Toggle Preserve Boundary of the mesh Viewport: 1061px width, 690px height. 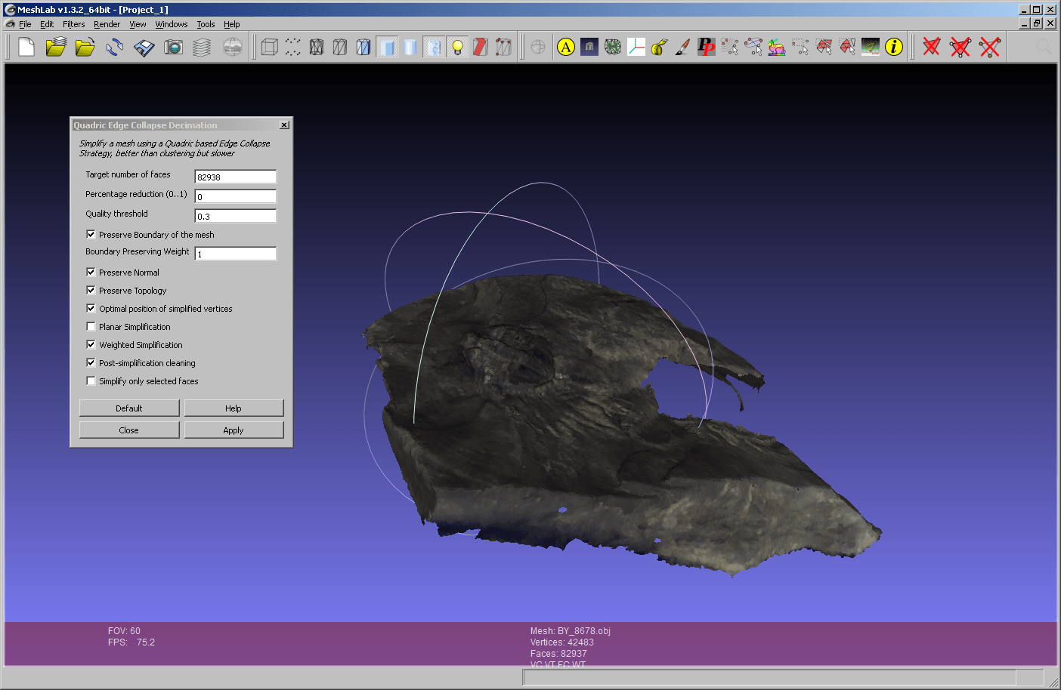(91, 235)
